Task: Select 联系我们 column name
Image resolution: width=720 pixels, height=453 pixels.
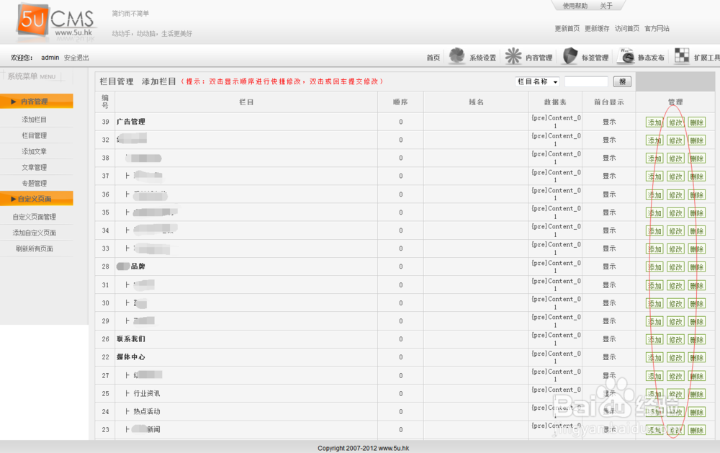Action: point(131,339)
